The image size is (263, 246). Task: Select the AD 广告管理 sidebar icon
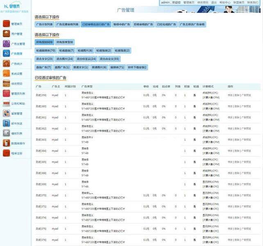[x=7, y=53]
